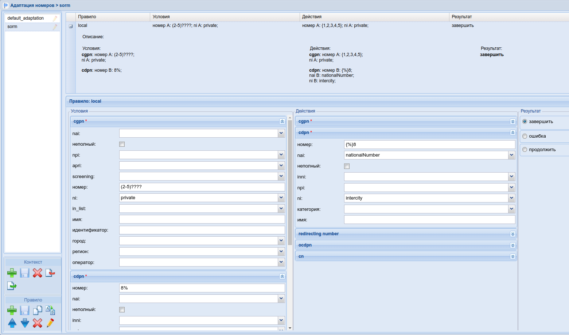Toggle 'неполный' checkbox in cgpn conditions
The width and height of the screenshot is (569, 335).
pos(122,145)
